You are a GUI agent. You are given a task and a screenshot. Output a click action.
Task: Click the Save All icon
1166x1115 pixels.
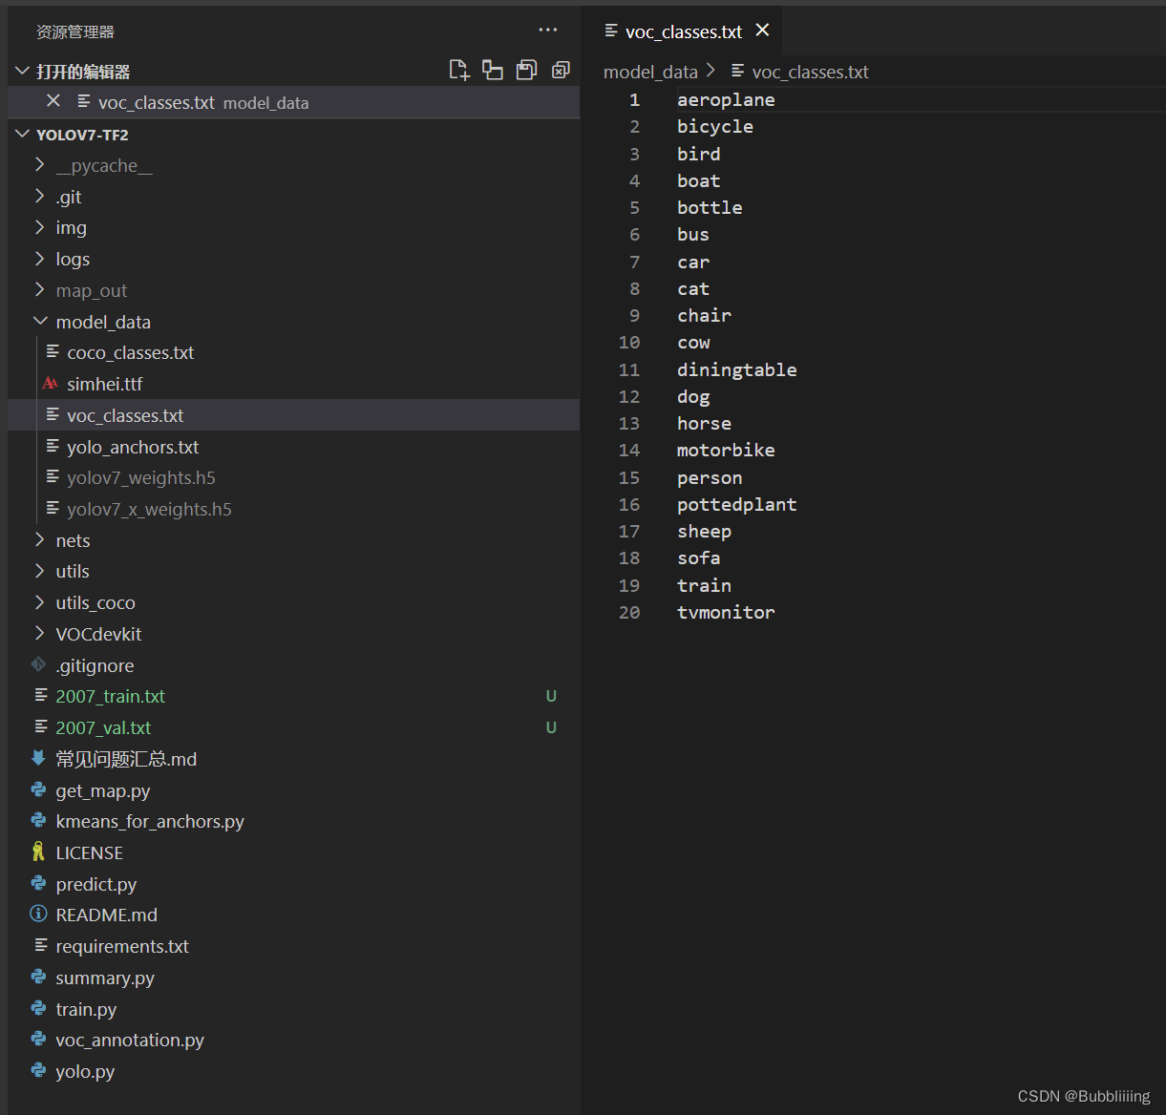526,70
